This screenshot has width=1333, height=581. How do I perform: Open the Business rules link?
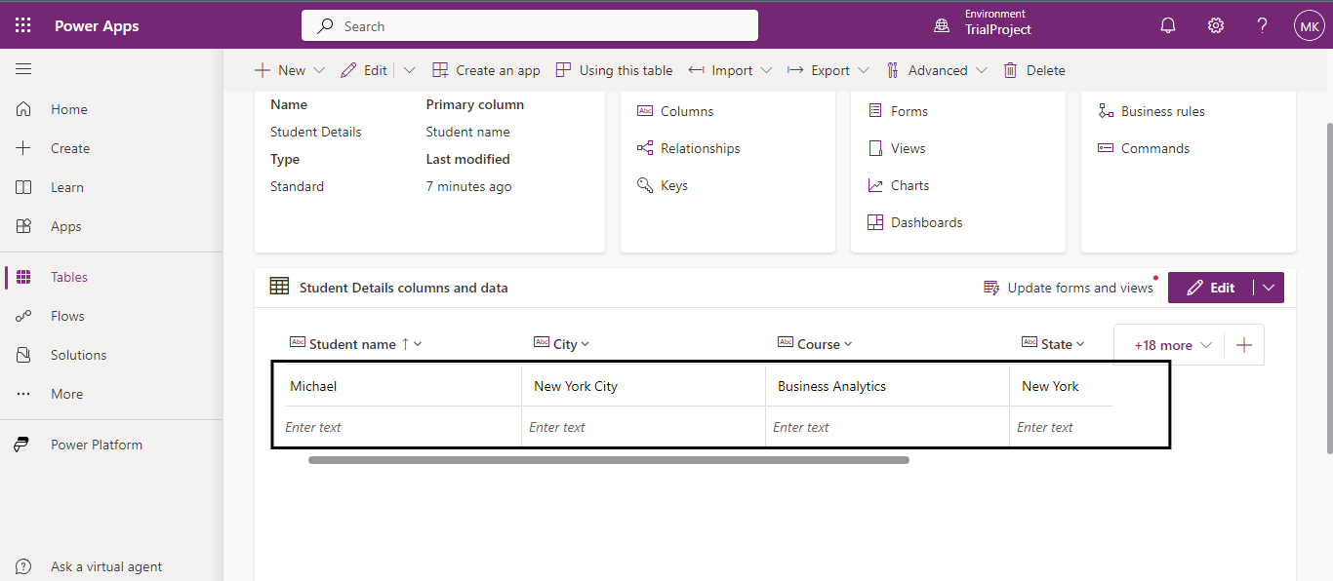(1162, 111)
